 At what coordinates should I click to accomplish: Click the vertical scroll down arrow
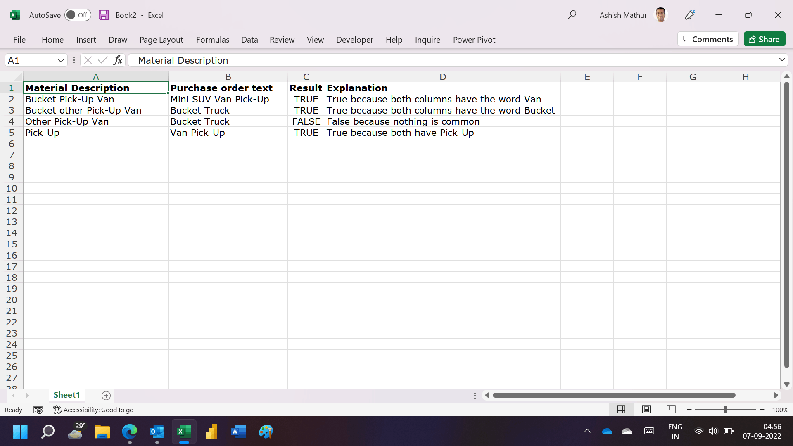point(787,384)
